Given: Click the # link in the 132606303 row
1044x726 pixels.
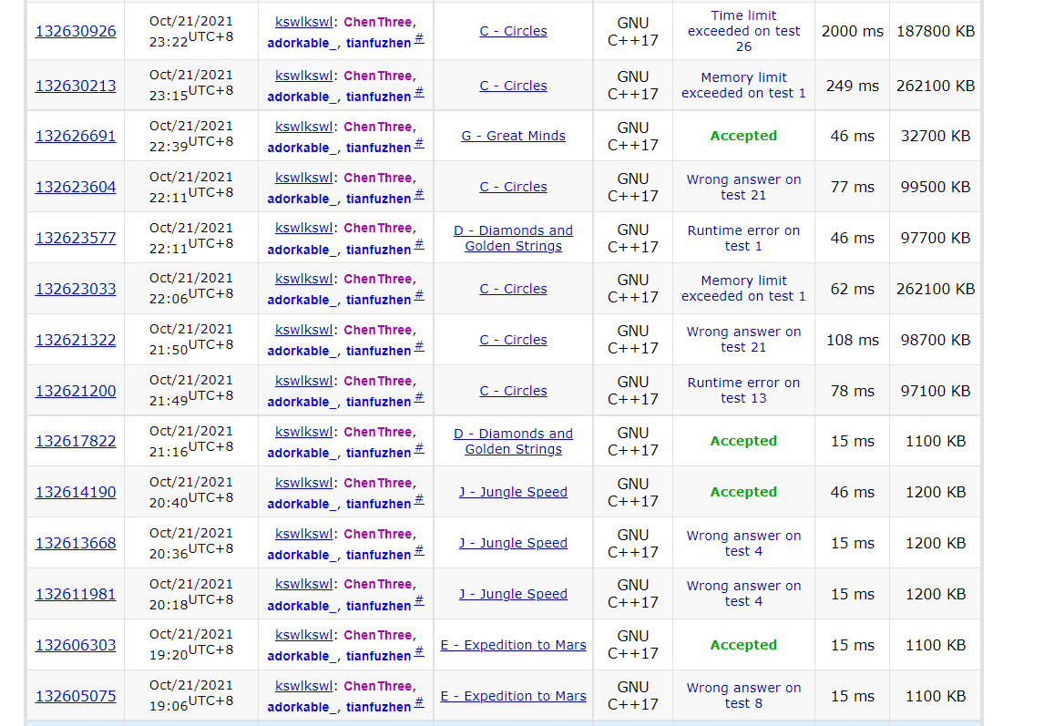Looking at the screenshot, I should (x=419, y=652).
